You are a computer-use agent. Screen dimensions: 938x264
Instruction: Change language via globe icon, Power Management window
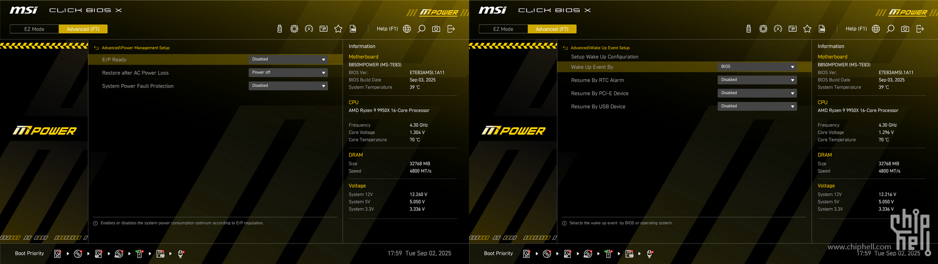click(x=407, y=29)
